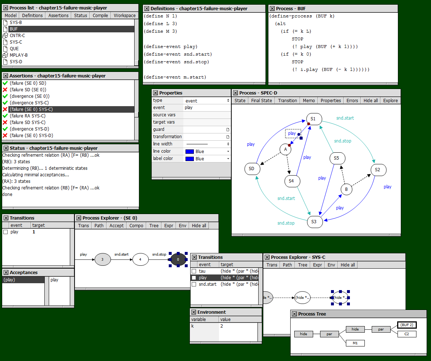Click the SYS-B document icon
Image resolution: width=431 pixels, height=361 pixels.
(x=5, y=23)
